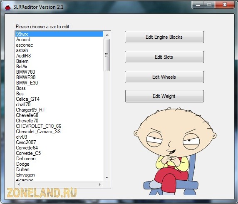Select Dodge in the car list
The image size is (238, 204).
point(59,164)
